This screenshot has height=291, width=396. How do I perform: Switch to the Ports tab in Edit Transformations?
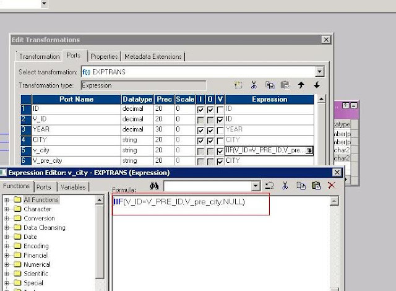[74, 55]
